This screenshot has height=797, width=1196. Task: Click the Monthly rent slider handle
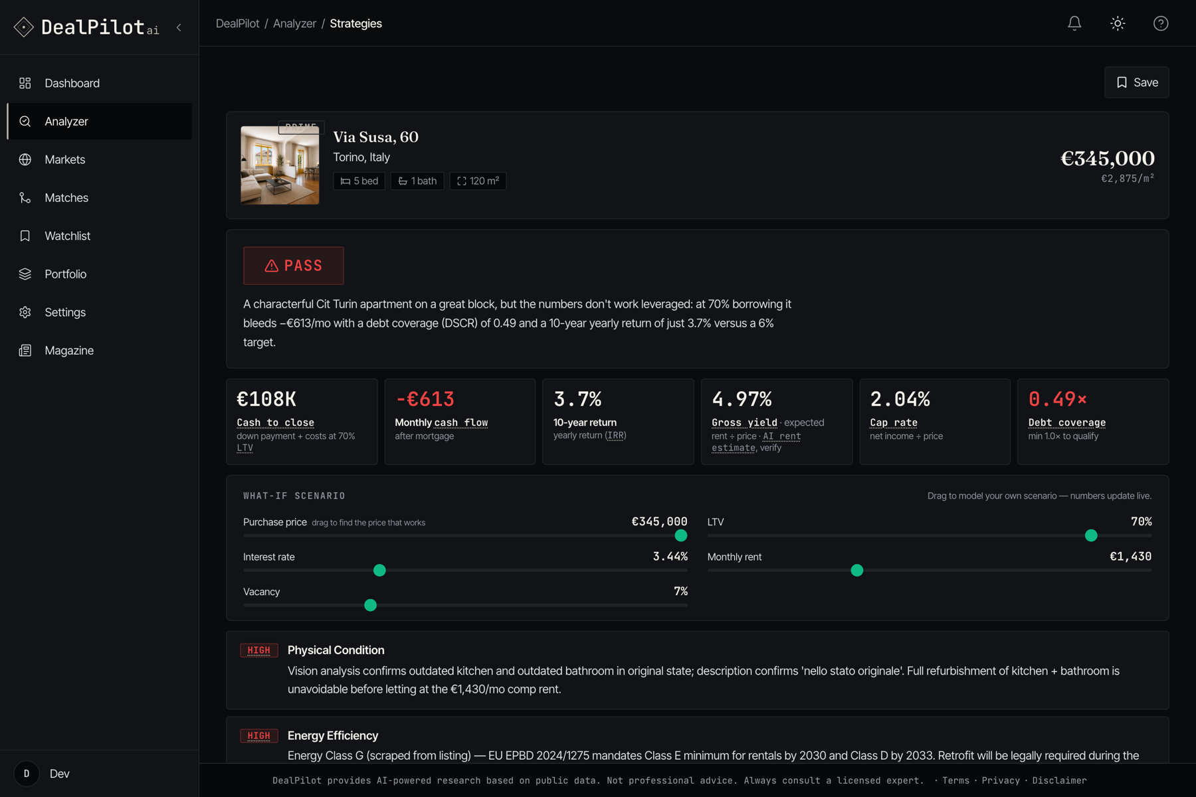pos(857,571)
